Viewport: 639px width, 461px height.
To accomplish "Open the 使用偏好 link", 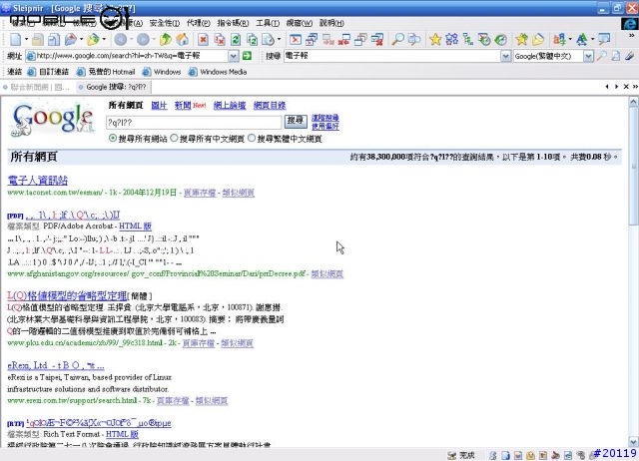I will (x=325, y=127).
